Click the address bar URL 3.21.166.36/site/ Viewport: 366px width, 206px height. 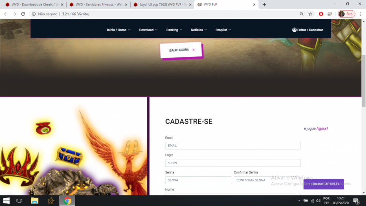[76, 14]
